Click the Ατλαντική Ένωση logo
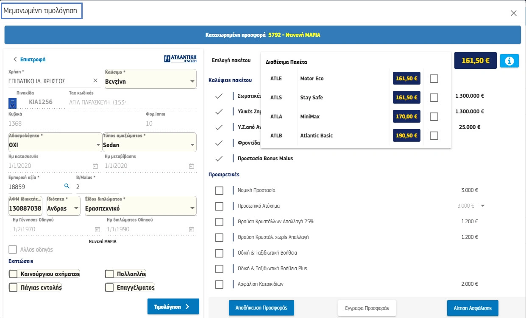Image resolution: width=526 pixels, height=318 pixels. pyautogui.click(x=180, y=59)
